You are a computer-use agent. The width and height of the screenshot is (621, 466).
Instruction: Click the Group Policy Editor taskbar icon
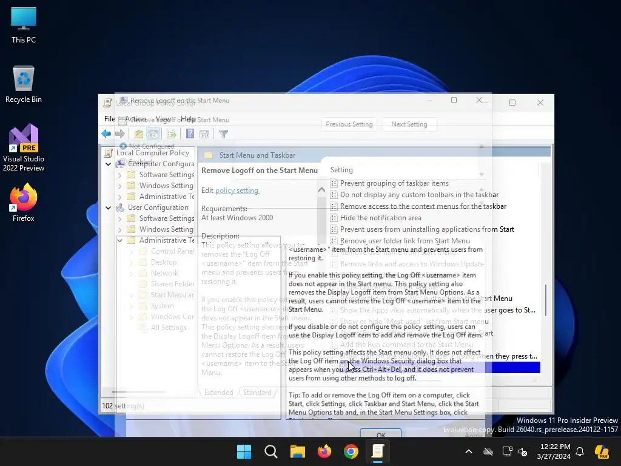click(378, 451)
